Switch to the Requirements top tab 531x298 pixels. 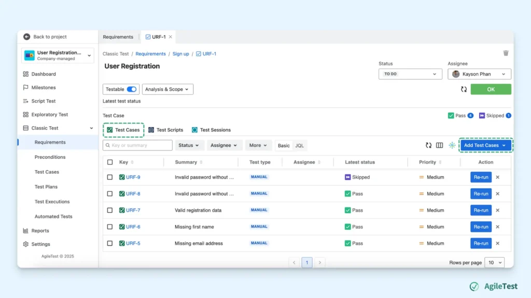click(118, 37)
